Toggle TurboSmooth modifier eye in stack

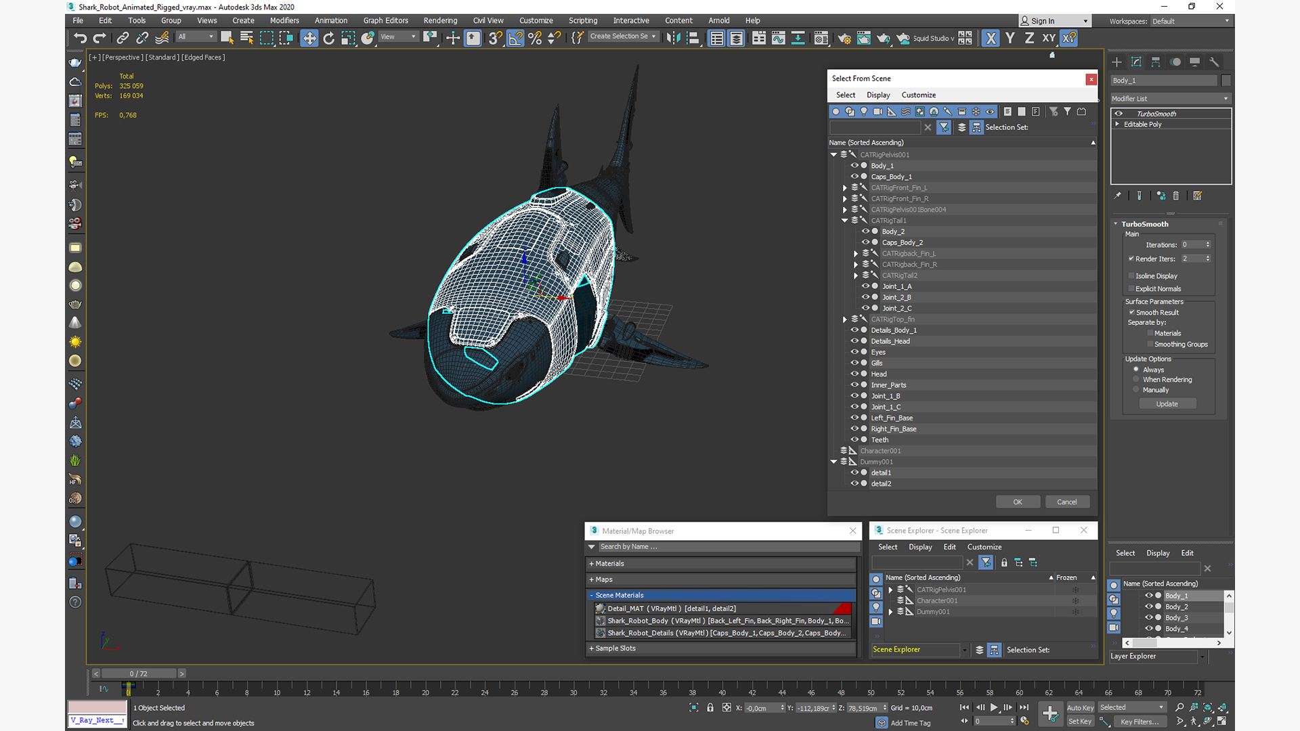(1119, 114)
